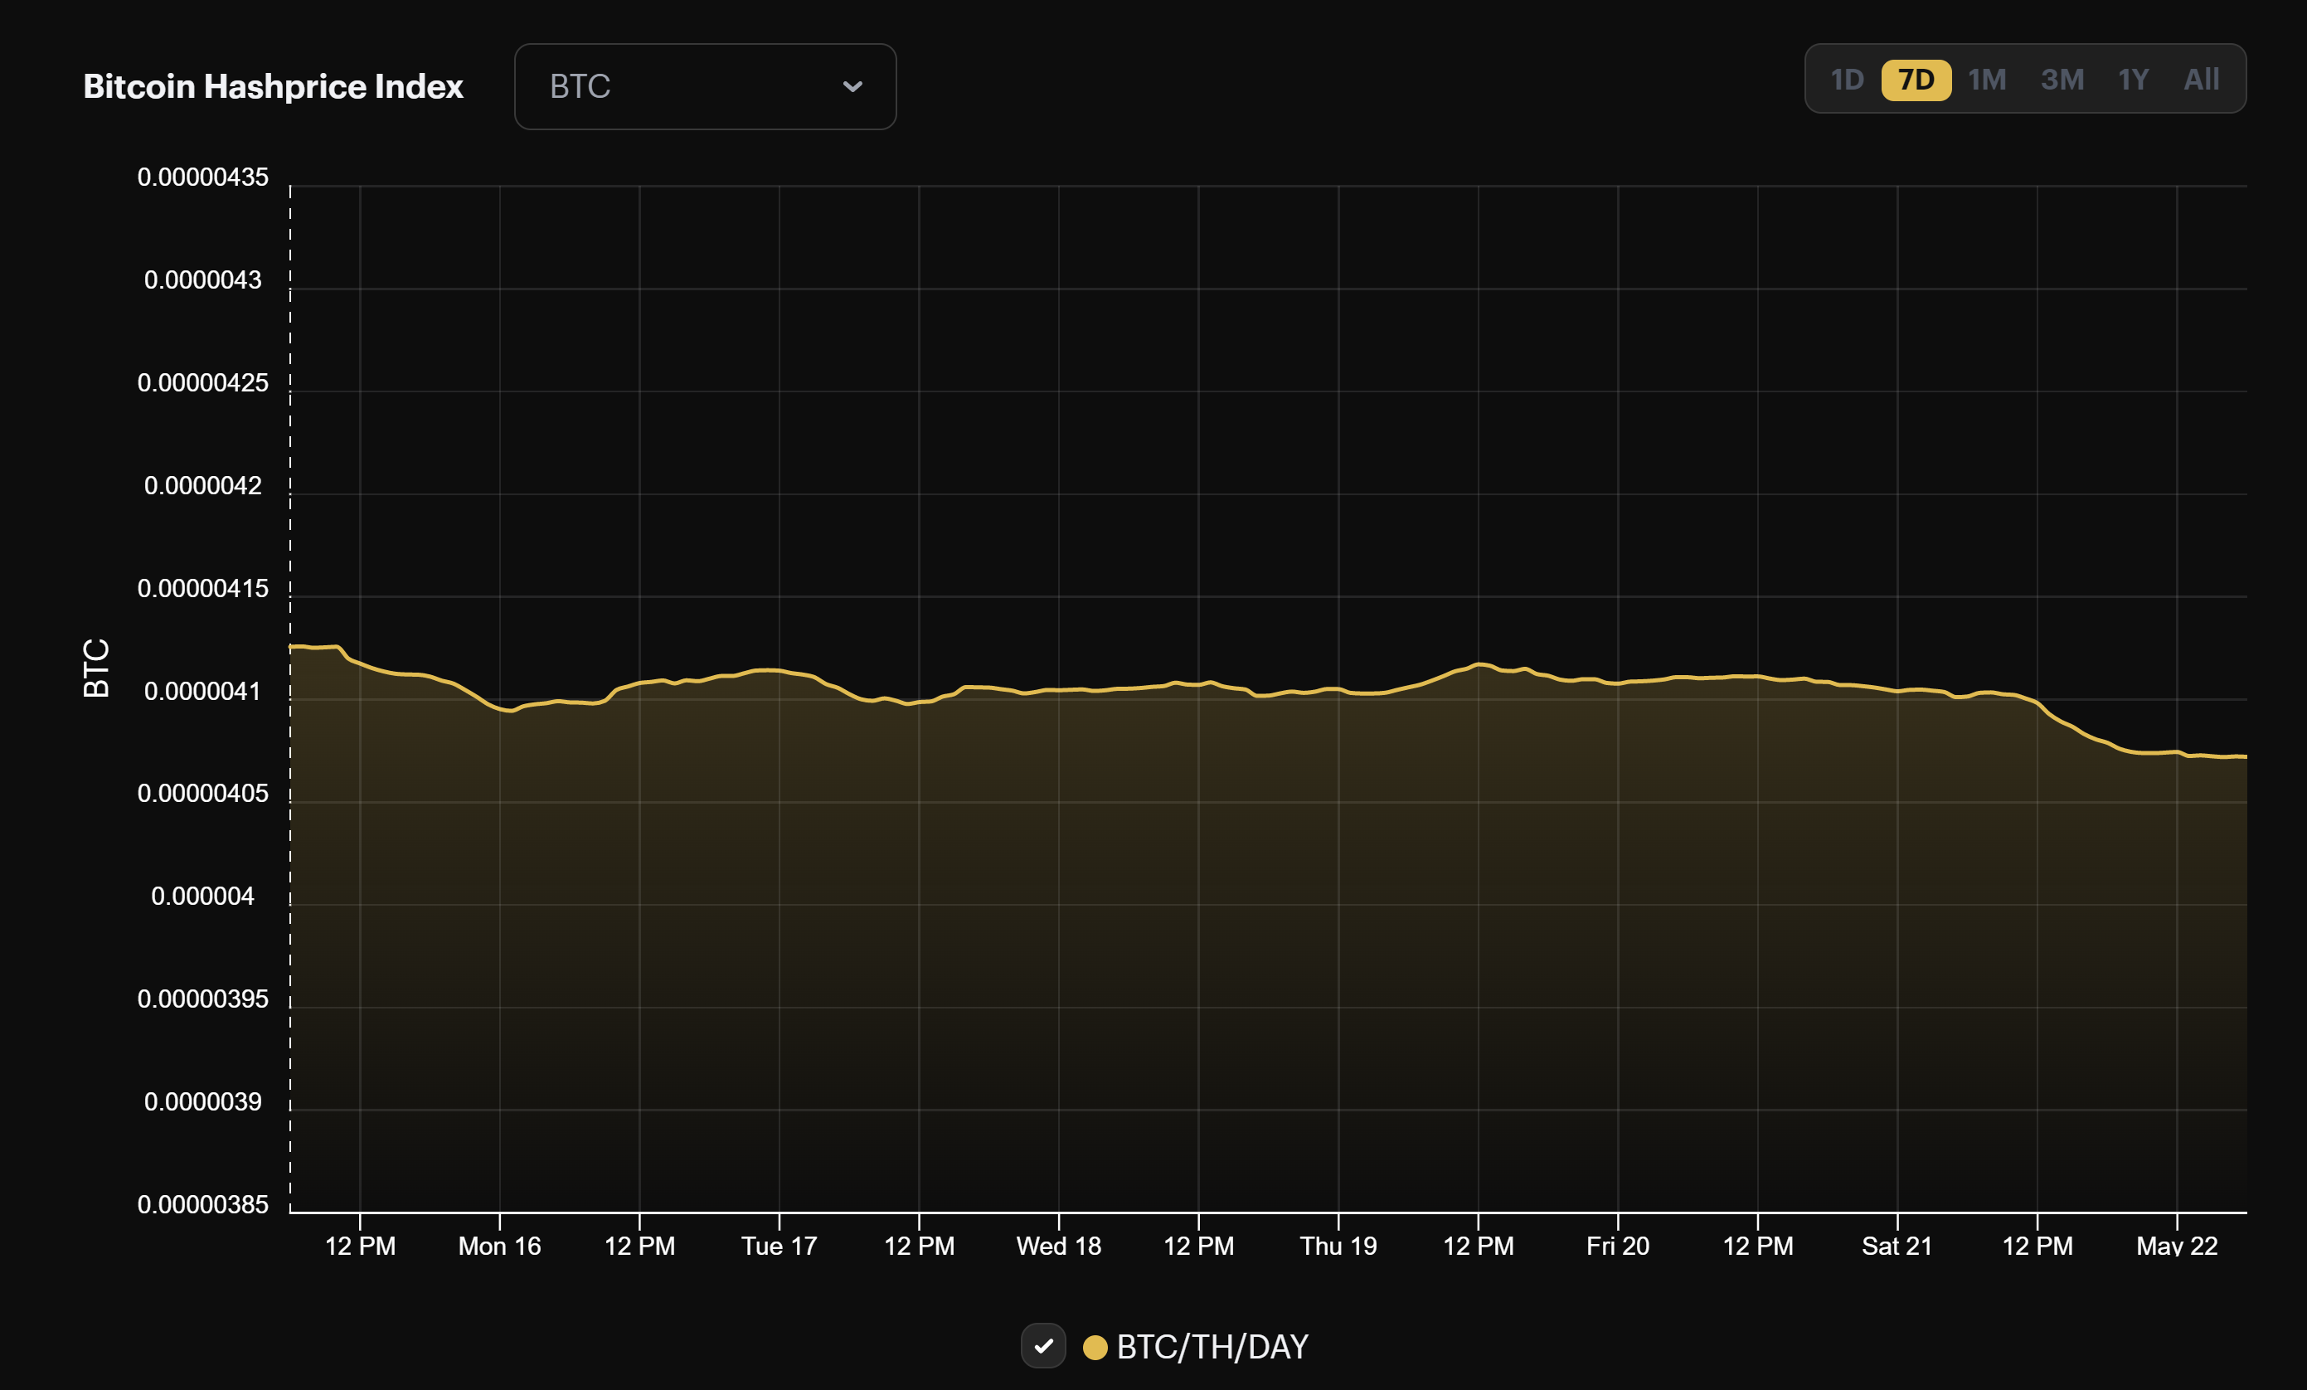This screenshot has width=2307, height=1390.
Task: Click the 0.000004 y-axis label
Action: 203,897
